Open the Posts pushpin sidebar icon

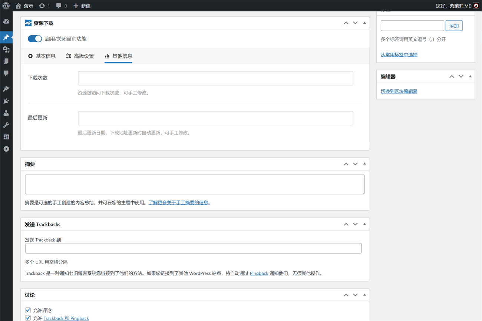(6, 37)
